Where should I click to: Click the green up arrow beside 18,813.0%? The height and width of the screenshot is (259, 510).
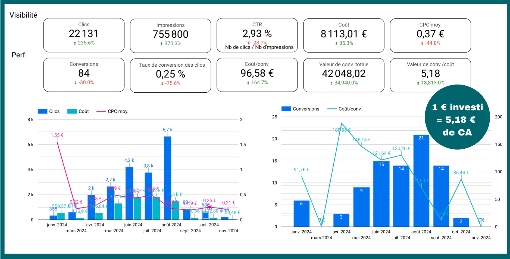coord(418,83)
